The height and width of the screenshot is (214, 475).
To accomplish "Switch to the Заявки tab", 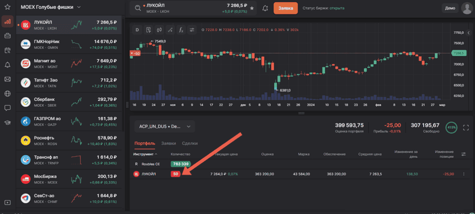I will click(169, 143).
